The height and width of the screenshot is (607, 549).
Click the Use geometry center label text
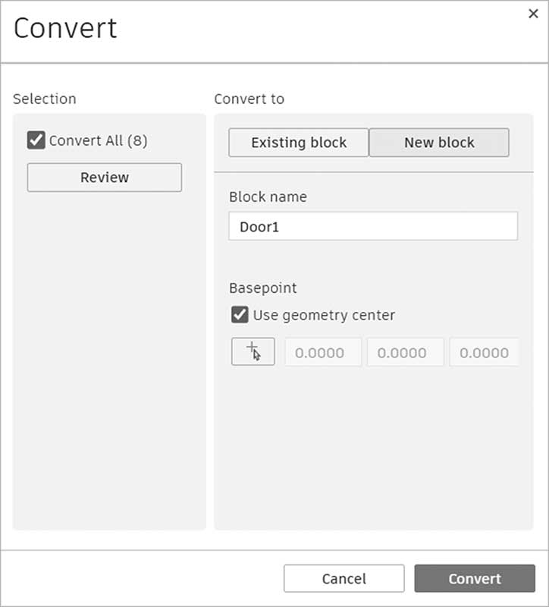[x=324, y=315]
